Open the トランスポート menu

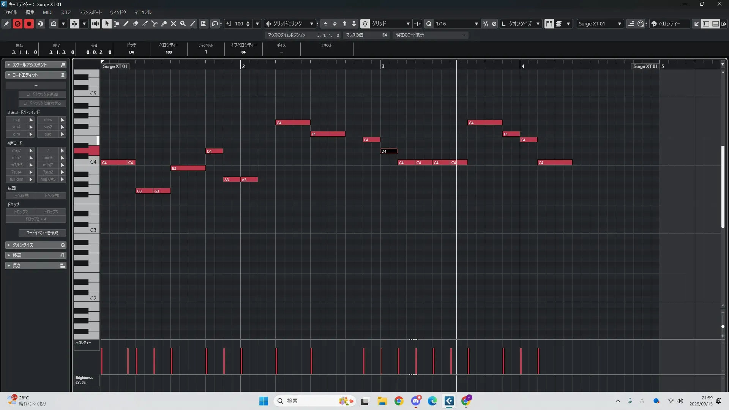(90, 12)
